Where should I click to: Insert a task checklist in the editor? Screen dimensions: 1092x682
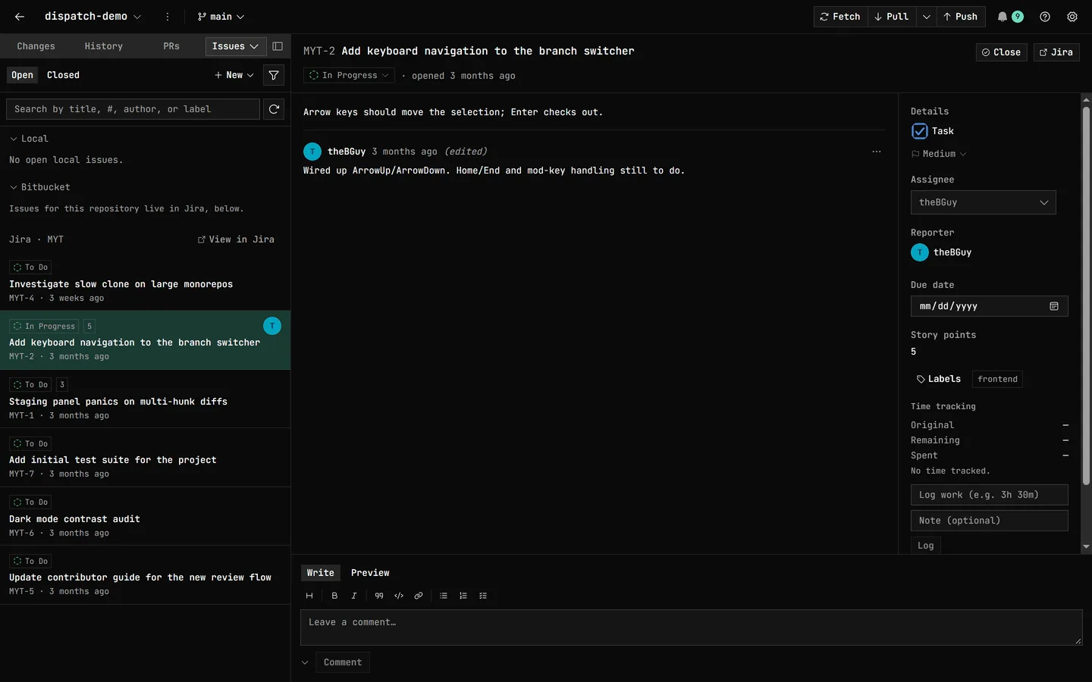point(483,596)
